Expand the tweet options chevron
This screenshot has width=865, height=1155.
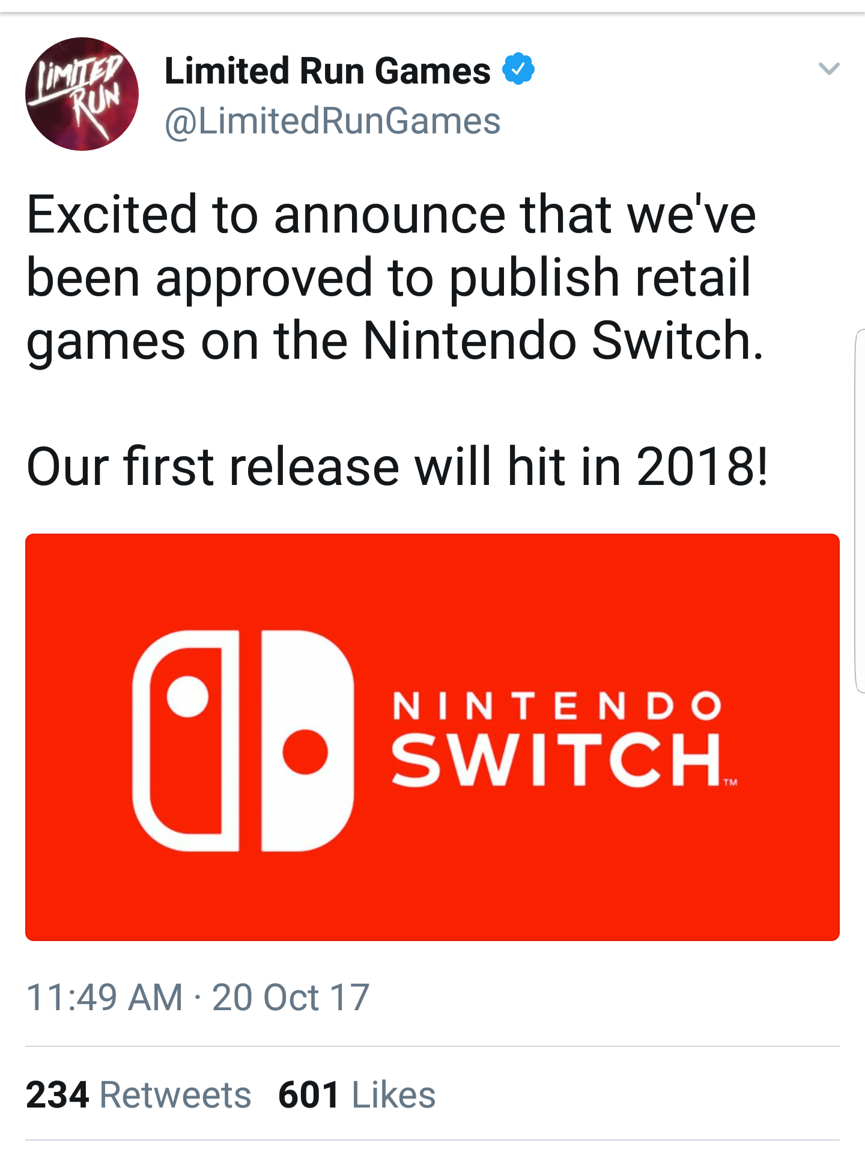829,69
